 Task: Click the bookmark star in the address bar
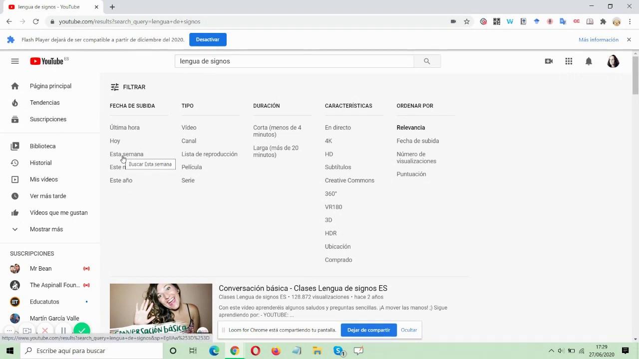[466, 21]
